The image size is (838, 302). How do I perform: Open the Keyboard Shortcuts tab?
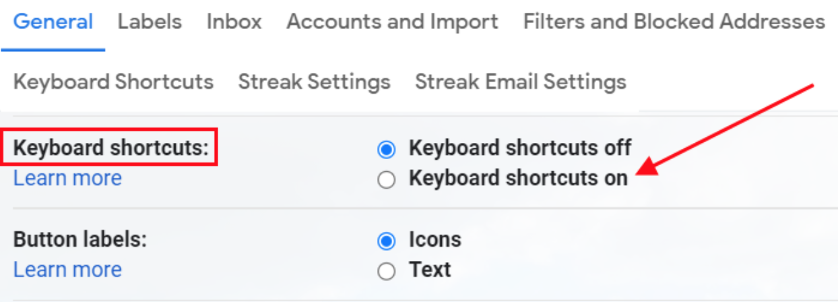pos(113,82)
